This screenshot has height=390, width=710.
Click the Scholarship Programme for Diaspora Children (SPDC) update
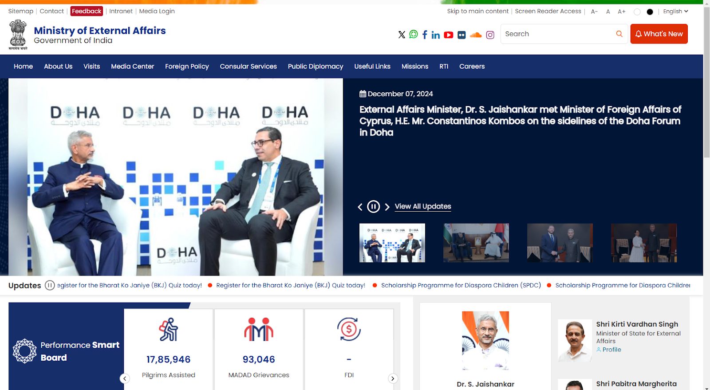coord(461,285)
